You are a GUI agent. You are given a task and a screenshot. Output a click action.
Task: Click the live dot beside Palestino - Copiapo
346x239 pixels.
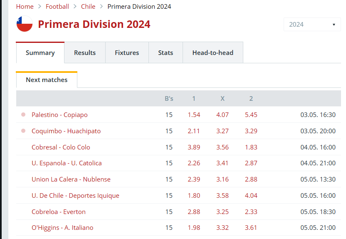pos(23,115)
